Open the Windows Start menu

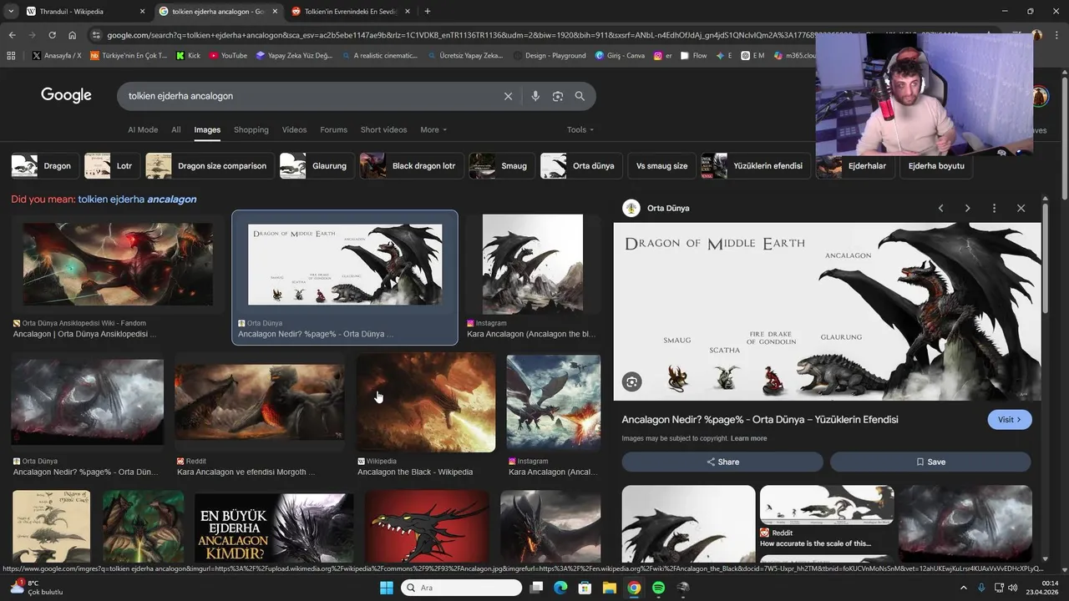click(x=386, y=588)
